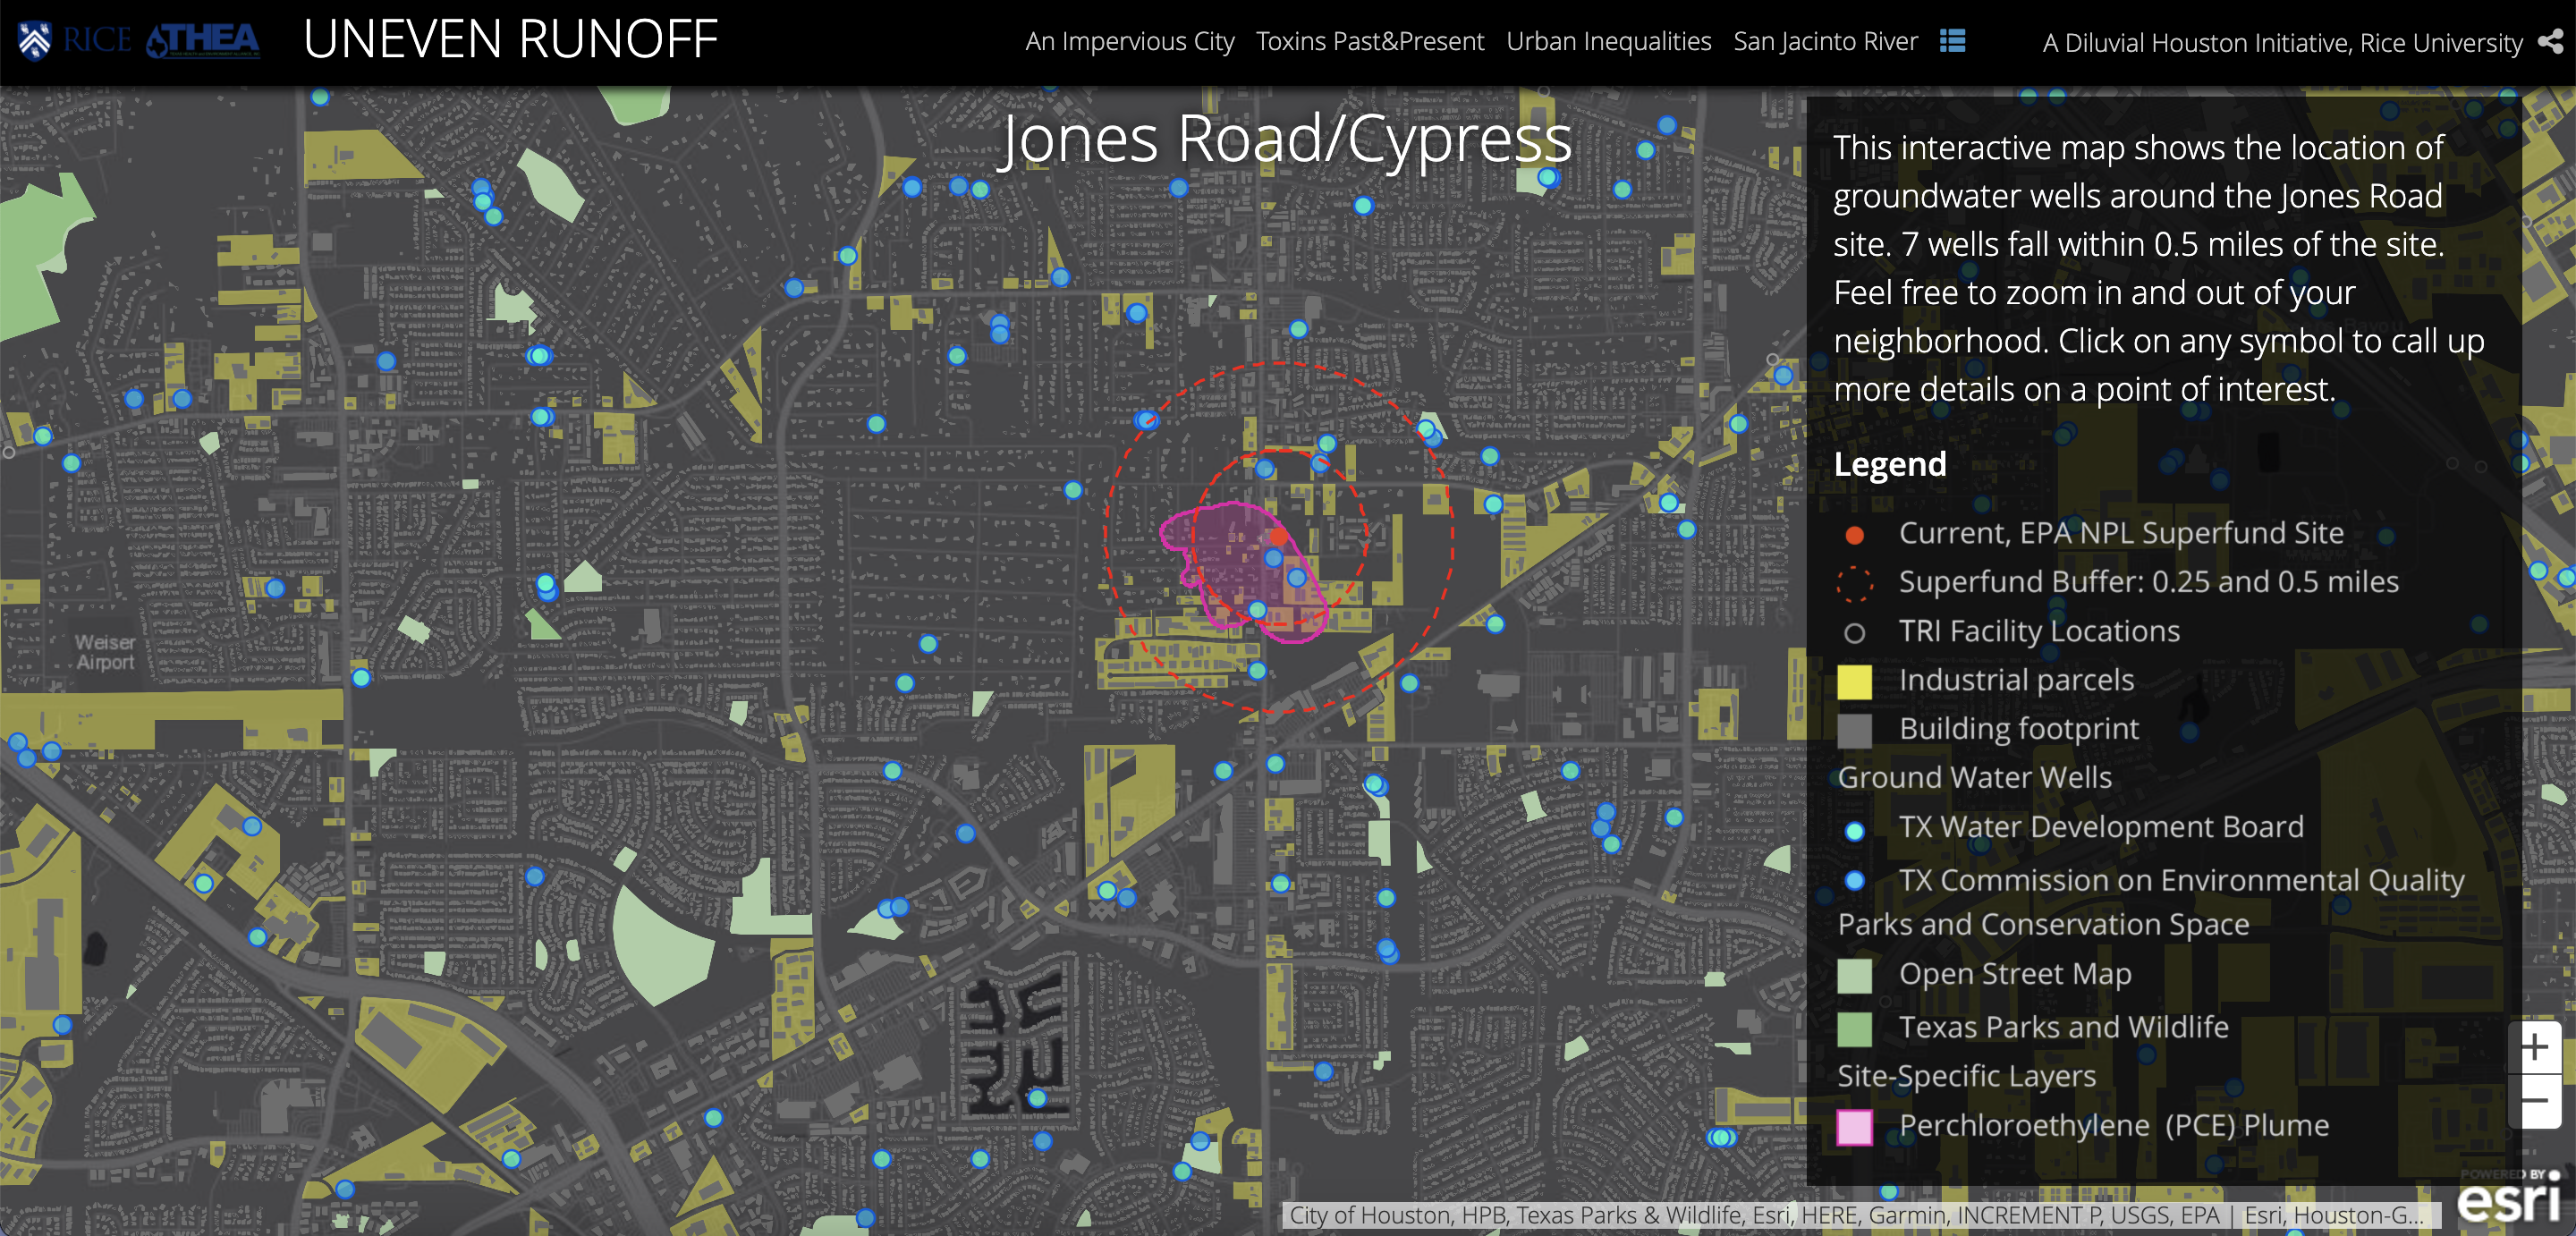Click the share icon in header
Image resolution: width=2576 pixels, height=1236 pixels.
(2551, 41)
